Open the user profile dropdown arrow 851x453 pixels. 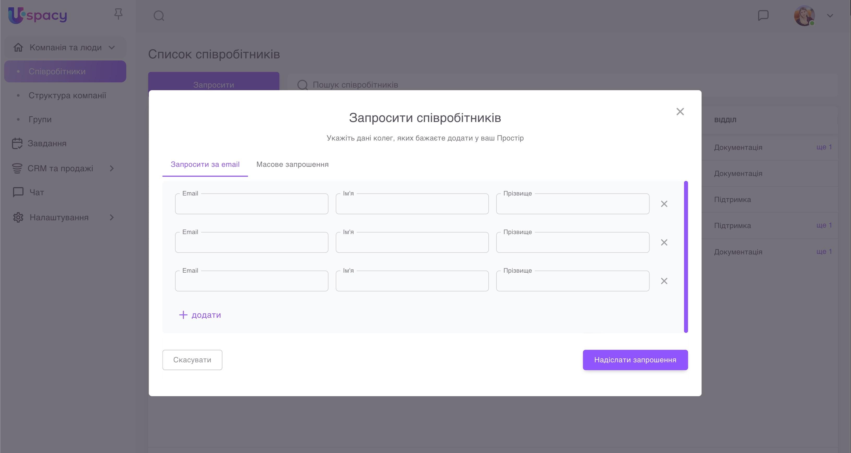pyautogui.click(x=830, y=16)
